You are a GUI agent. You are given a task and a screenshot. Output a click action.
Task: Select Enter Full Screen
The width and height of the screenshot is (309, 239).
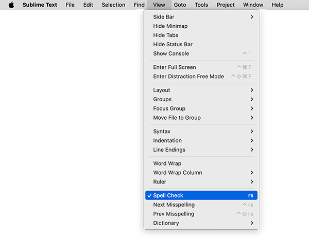201,67
